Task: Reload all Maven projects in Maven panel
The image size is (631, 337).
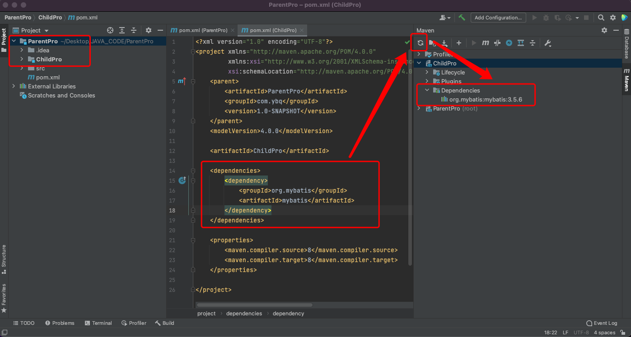Action: [x=421, y=43]
